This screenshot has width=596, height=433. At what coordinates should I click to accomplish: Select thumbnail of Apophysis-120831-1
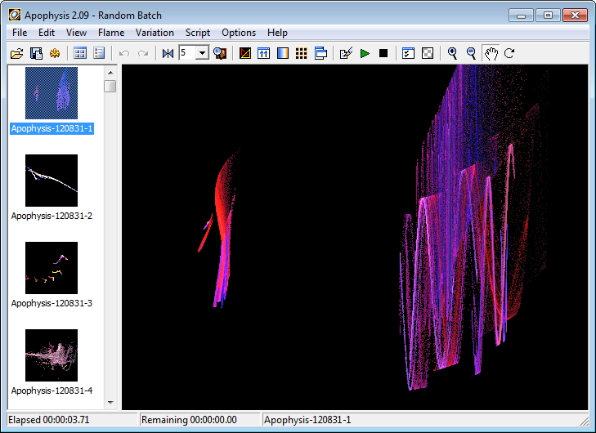click(52, 93)
